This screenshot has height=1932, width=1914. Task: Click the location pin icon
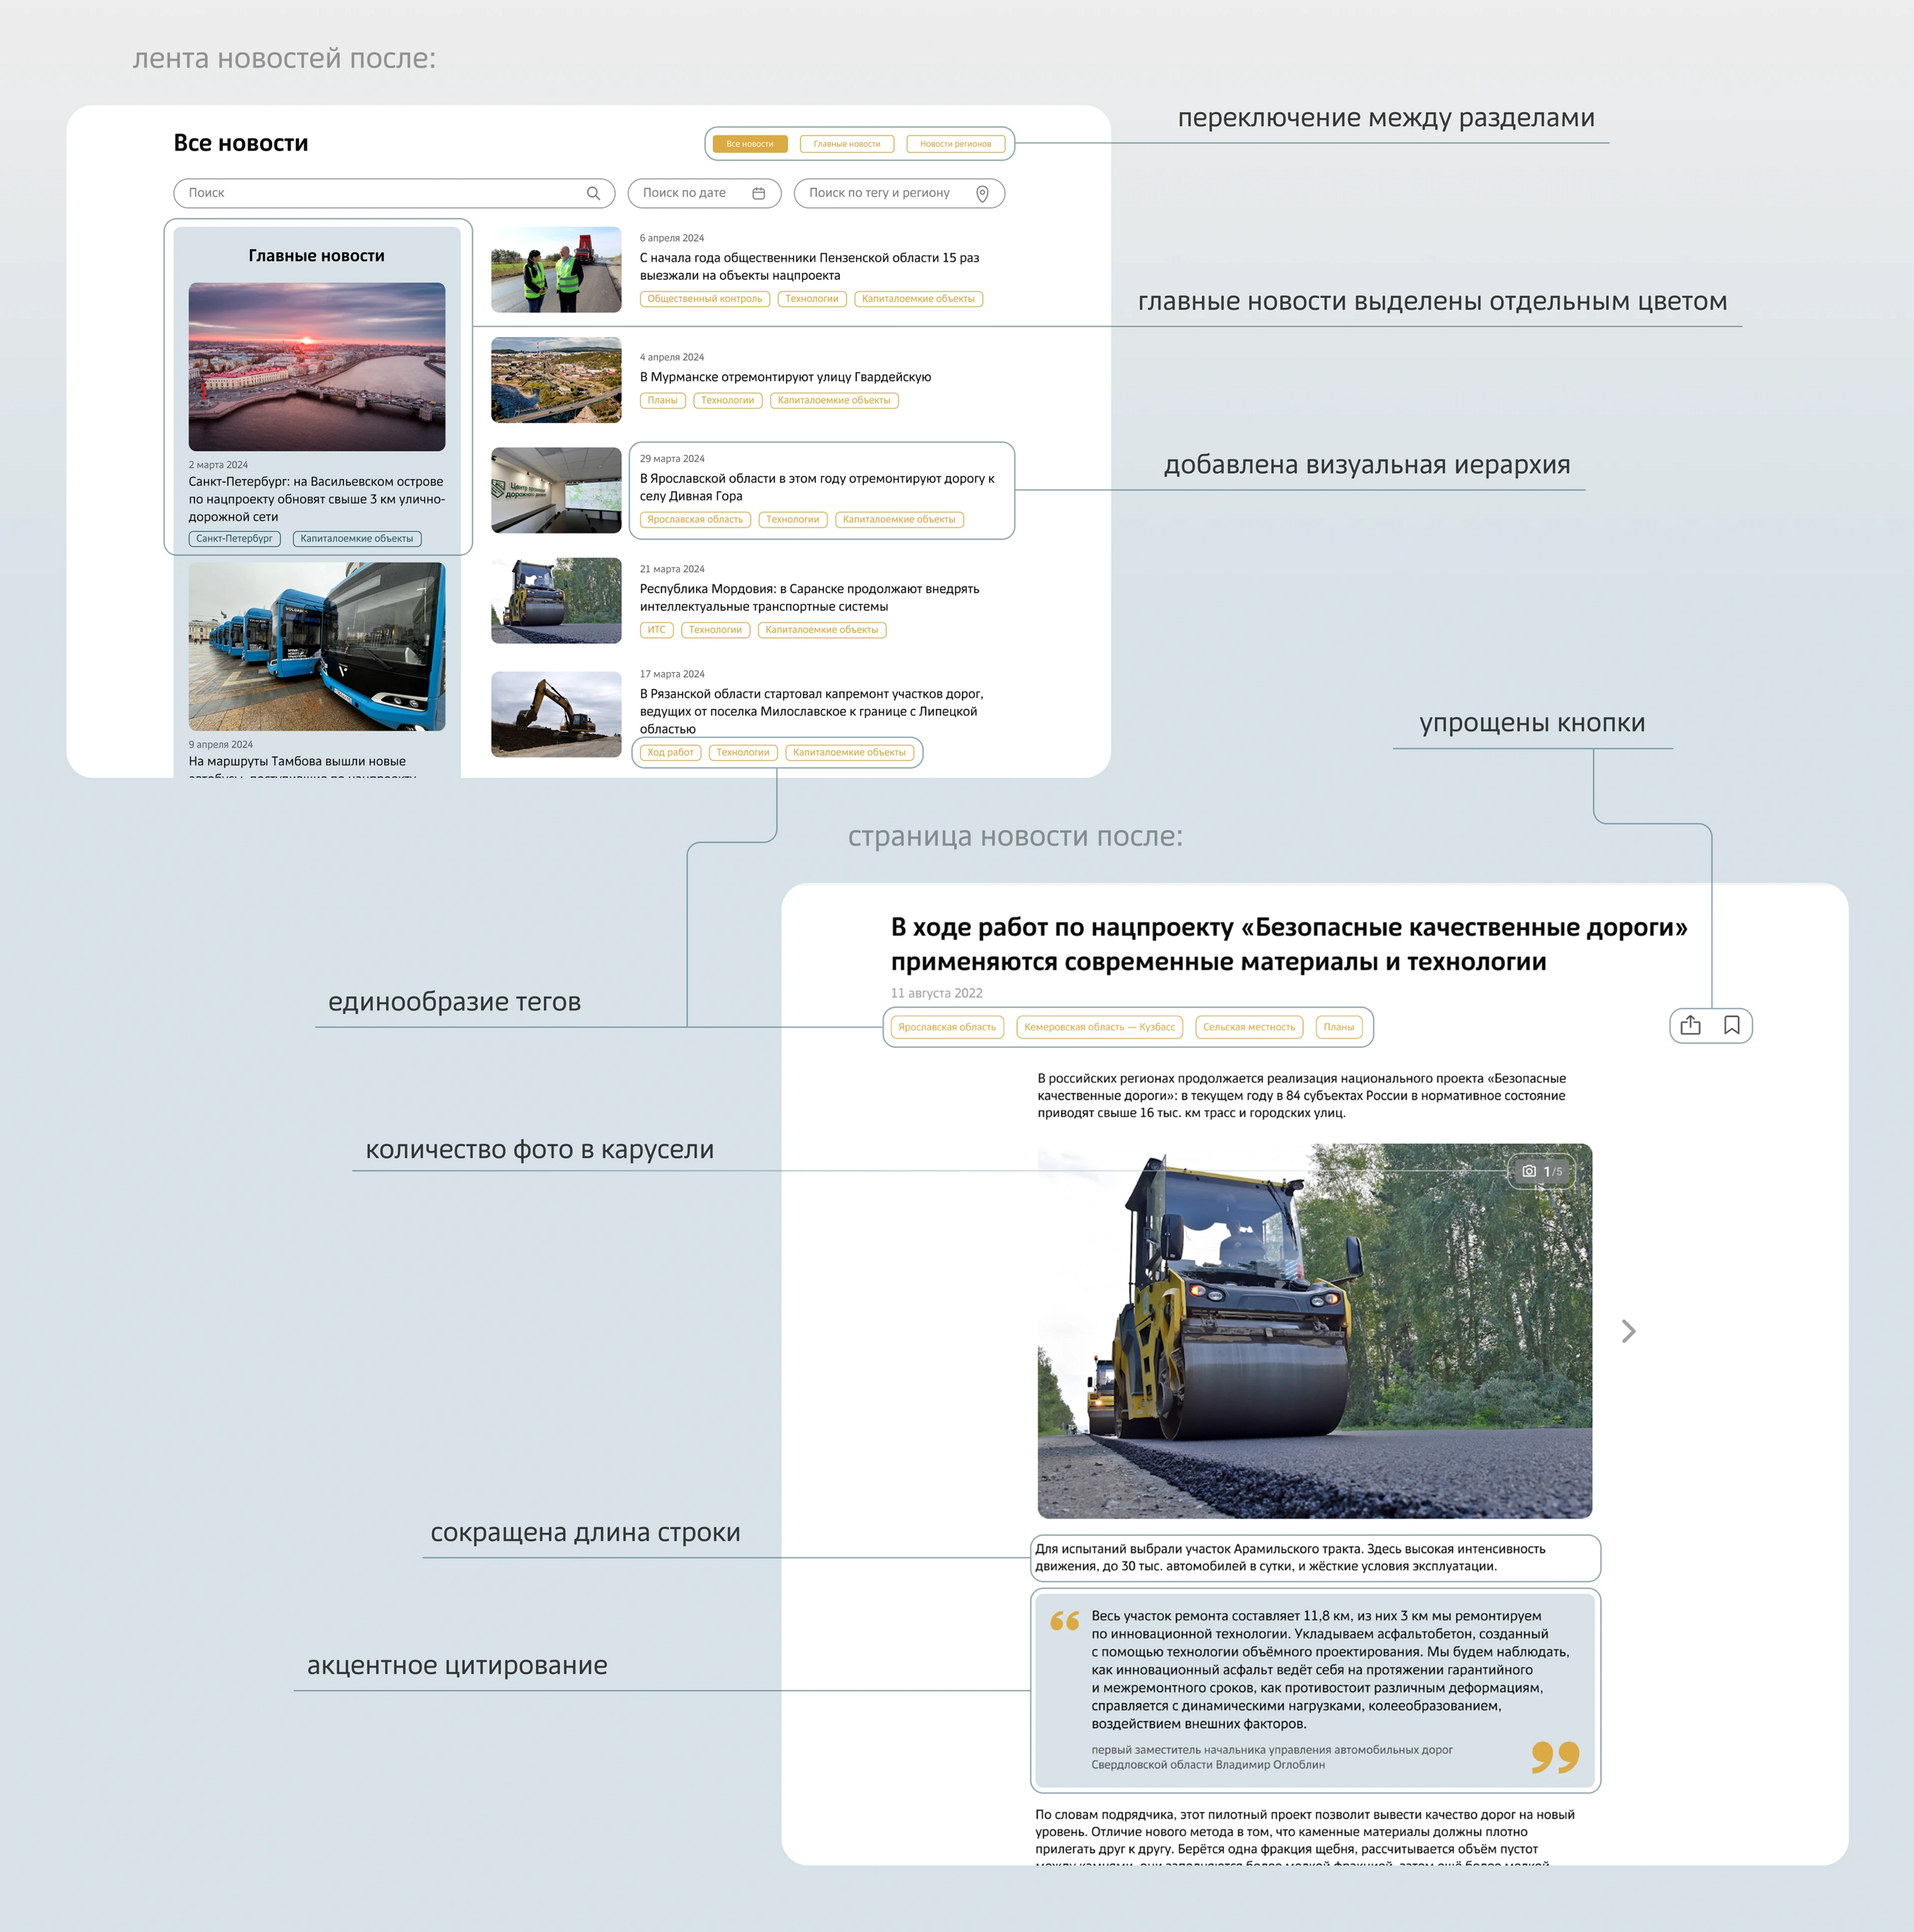click(x=982, y=193)
